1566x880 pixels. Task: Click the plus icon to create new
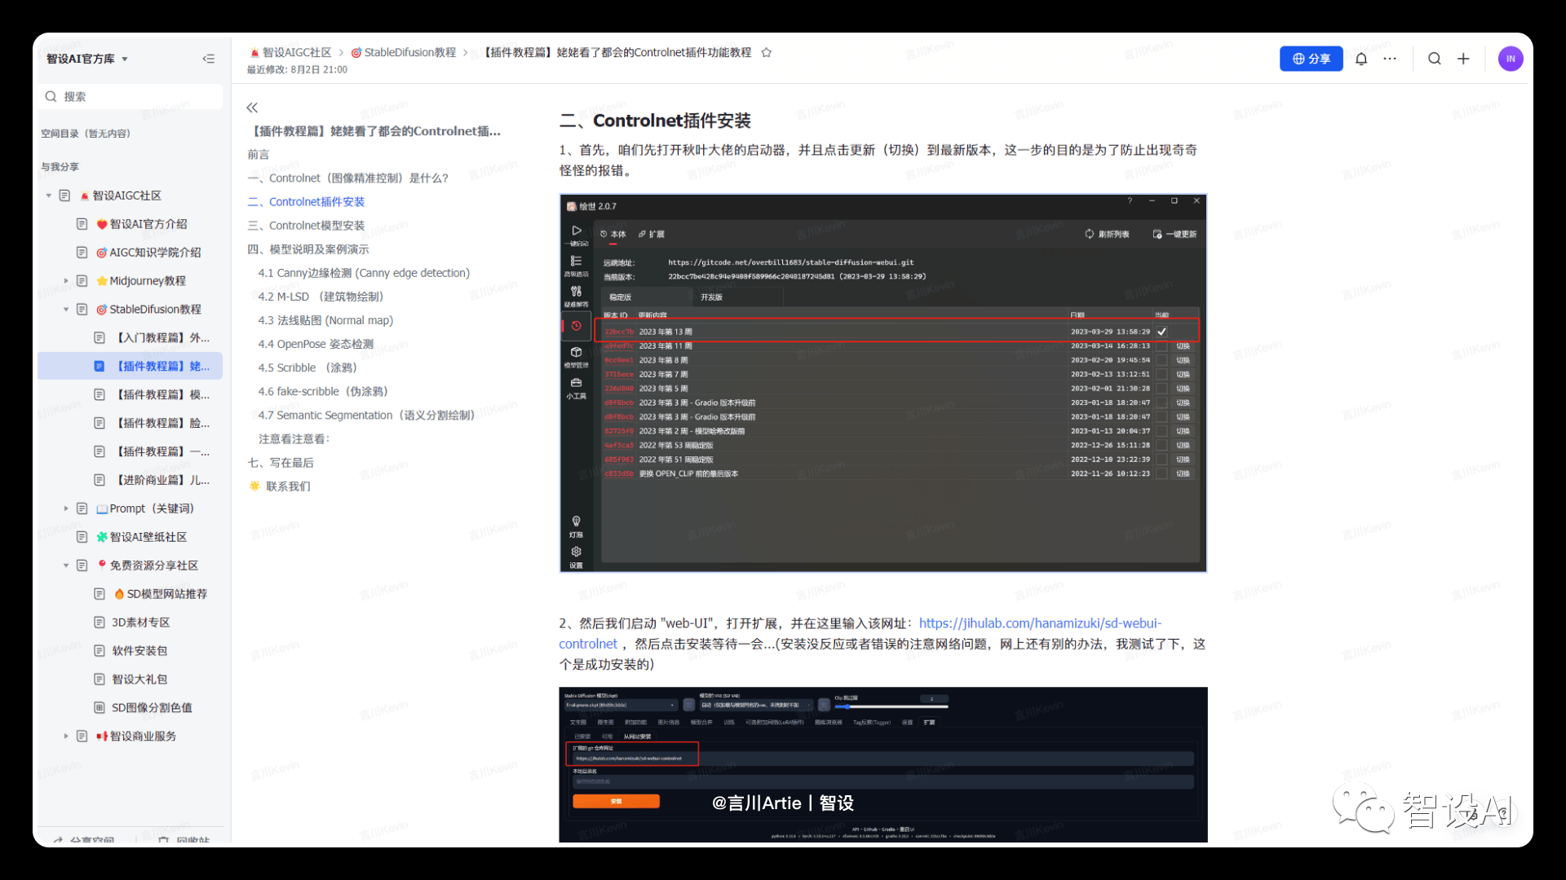(1463, 59)
